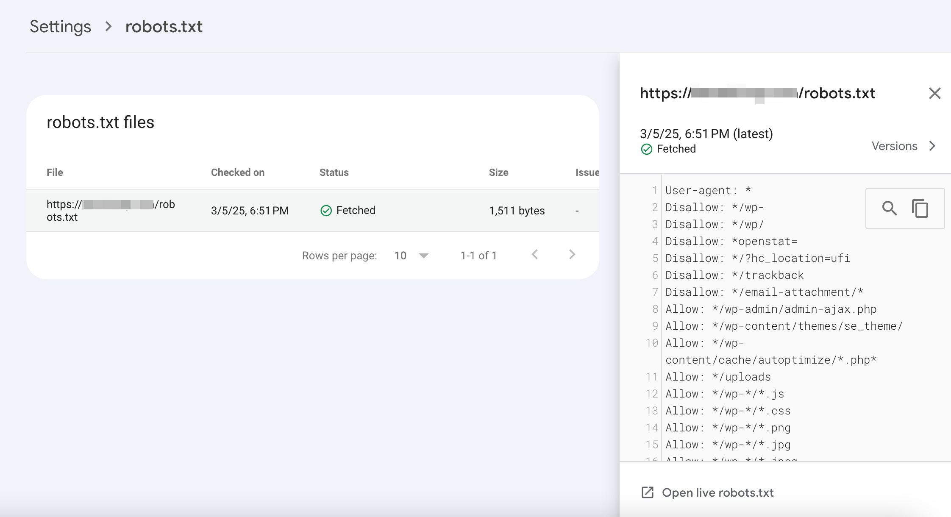Click the next page arrow in pagination
The height and width of the screenshot is (517, 951).
click(573, 255)
